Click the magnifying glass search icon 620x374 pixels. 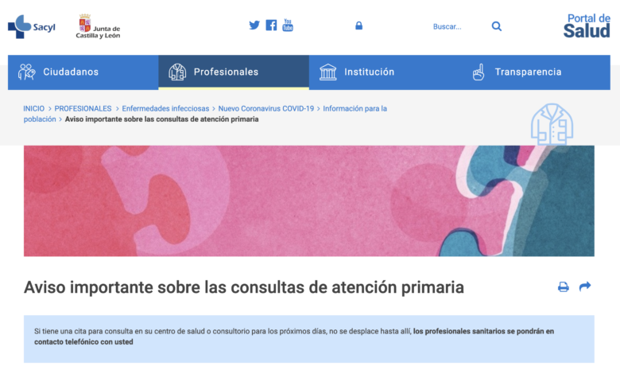tap(497, 26)
